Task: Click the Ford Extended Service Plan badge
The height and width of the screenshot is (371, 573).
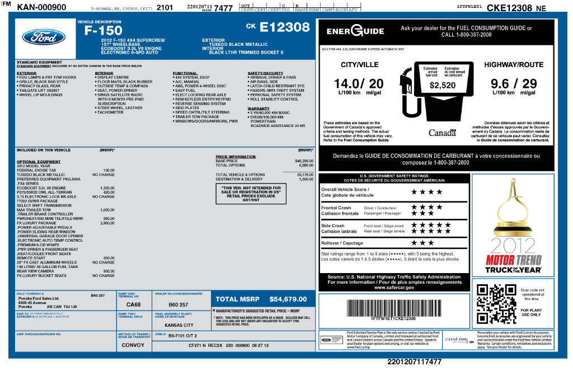Action: (x=331, y=340)
